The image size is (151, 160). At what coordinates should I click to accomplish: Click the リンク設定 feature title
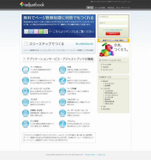(x=34, y=121)
